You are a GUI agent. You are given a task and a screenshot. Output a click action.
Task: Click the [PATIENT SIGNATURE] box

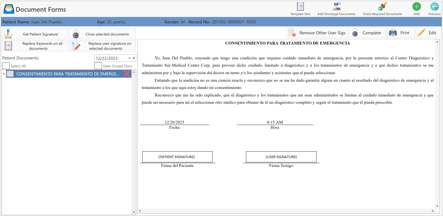(177, 157)
